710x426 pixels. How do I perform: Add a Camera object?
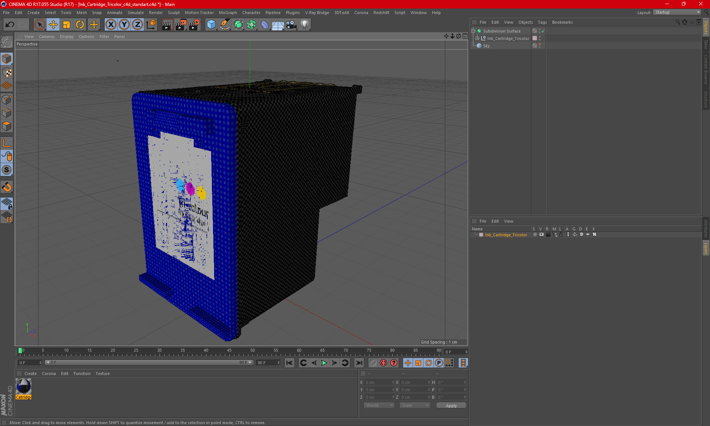[291, 25]
